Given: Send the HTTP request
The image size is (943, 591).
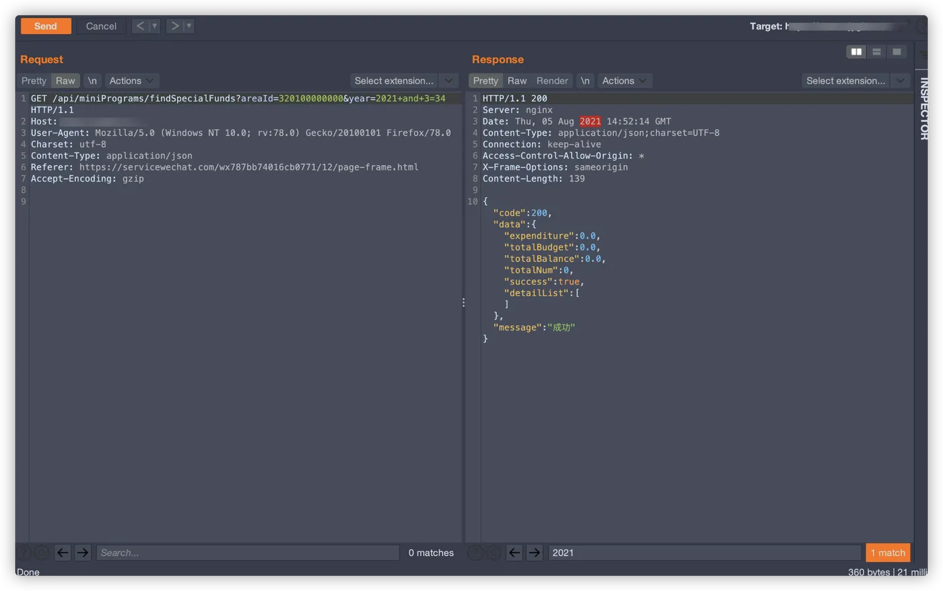Looking at the screenshot, I should [x=45, y=26].
